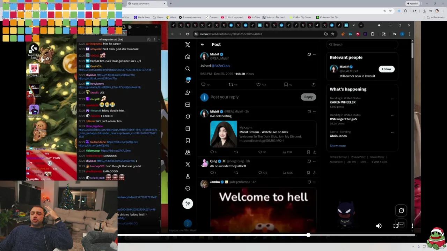Open YouTube bookmark in bookmarks bar
Image resolution: width=447 pixels, height=251 pixels.
tap(254, 17)
